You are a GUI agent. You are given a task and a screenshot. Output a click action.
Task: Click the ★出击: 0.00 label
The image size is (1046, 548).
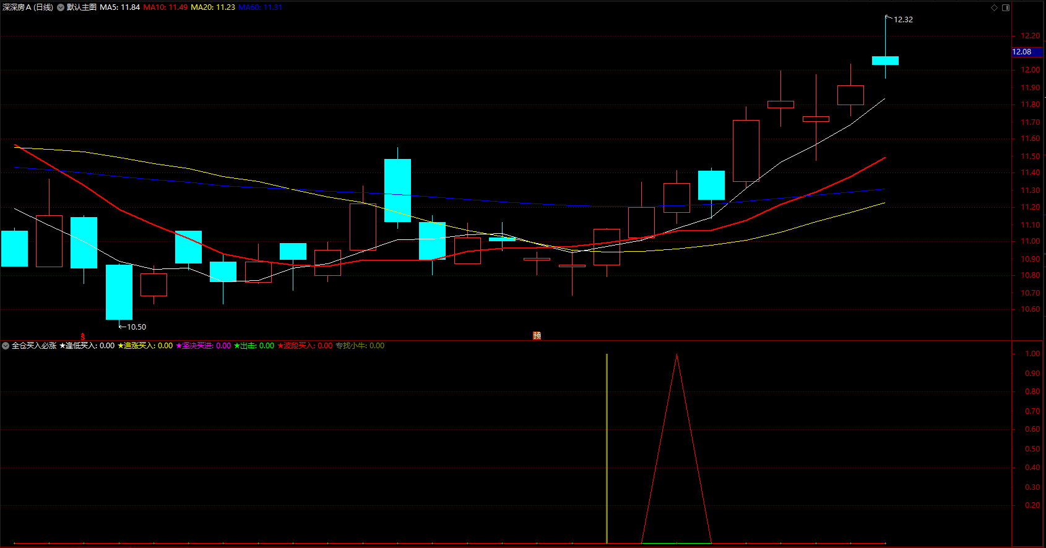[254, 346]
